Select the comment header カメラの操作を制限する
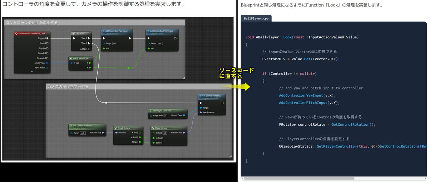This screenshot has height=182, width=429. (139, 86)
